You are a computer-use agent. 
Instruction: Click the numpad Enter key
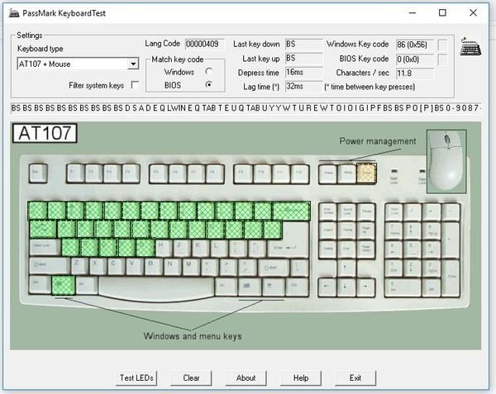pos(451,278)
